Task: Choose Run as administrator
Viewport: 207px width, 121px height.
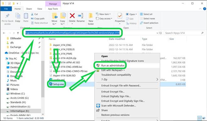Action: (113, 65)
